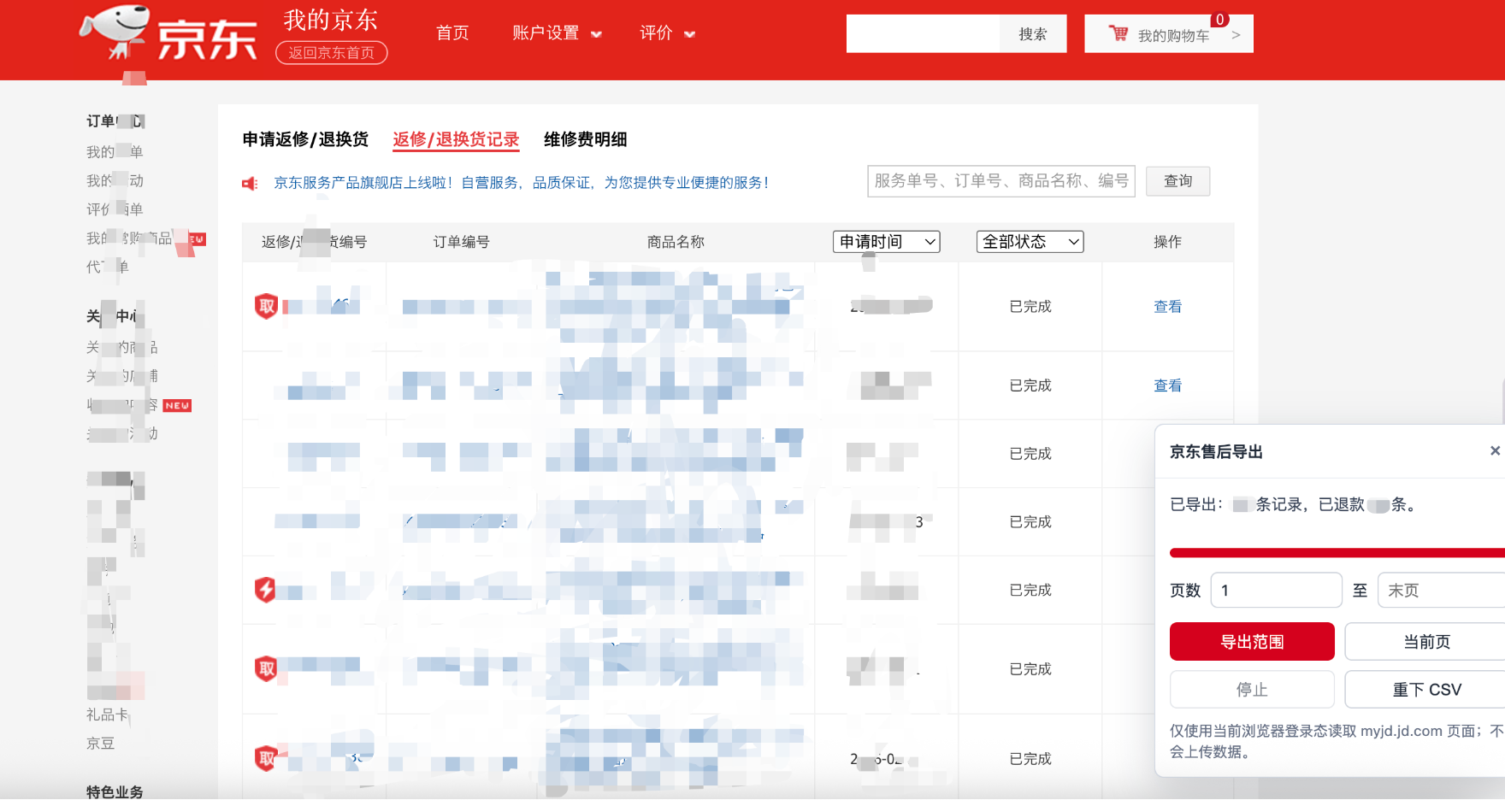1505x800 pixels.
Task: Open the 申请时间 dropdown
Action: click(x=887, y=242)
